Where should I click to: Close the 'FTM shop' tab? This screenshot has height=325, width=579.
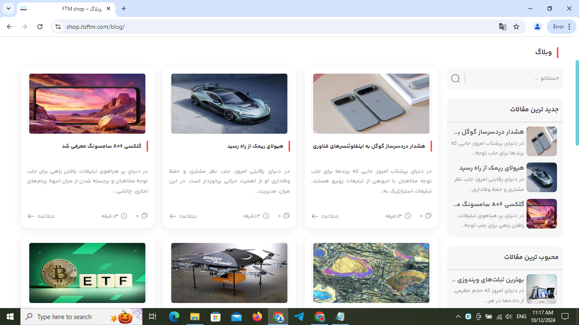pos(109,8)
